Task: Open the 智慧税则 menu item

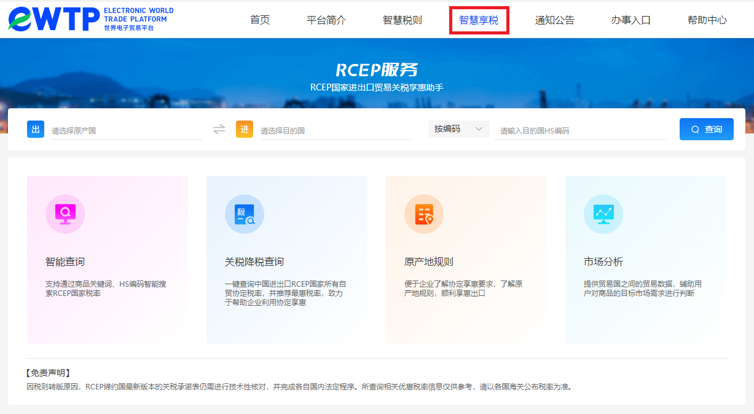Action: point(403,19)
